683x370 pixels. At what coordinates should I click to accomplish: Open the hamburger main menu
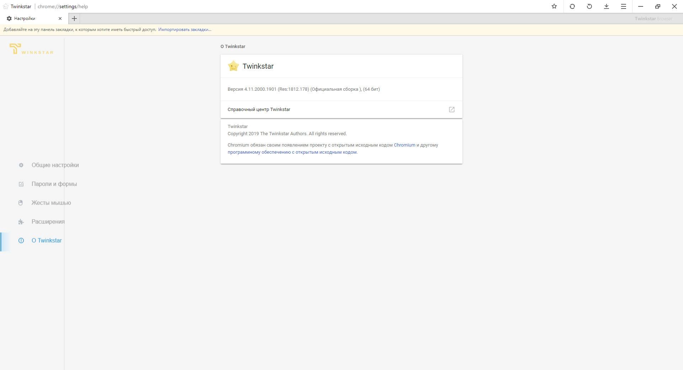[623, 6]
